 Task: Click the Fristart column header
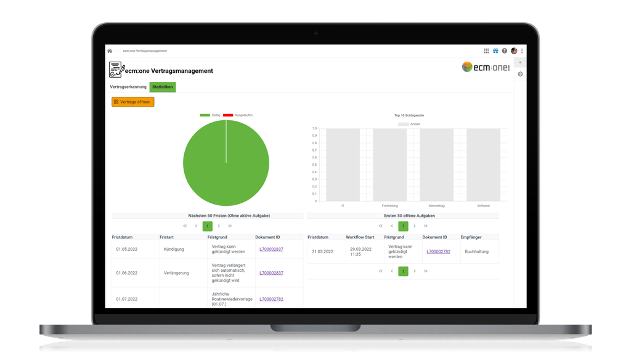166,237
